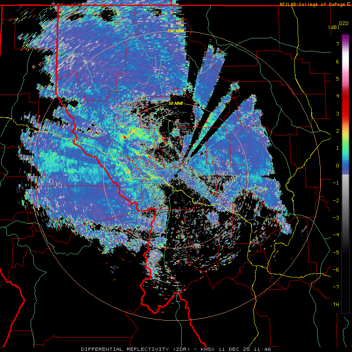Click the 4 value on the color scale
This screenshot has width=352, height=352.
coord(338,96)
